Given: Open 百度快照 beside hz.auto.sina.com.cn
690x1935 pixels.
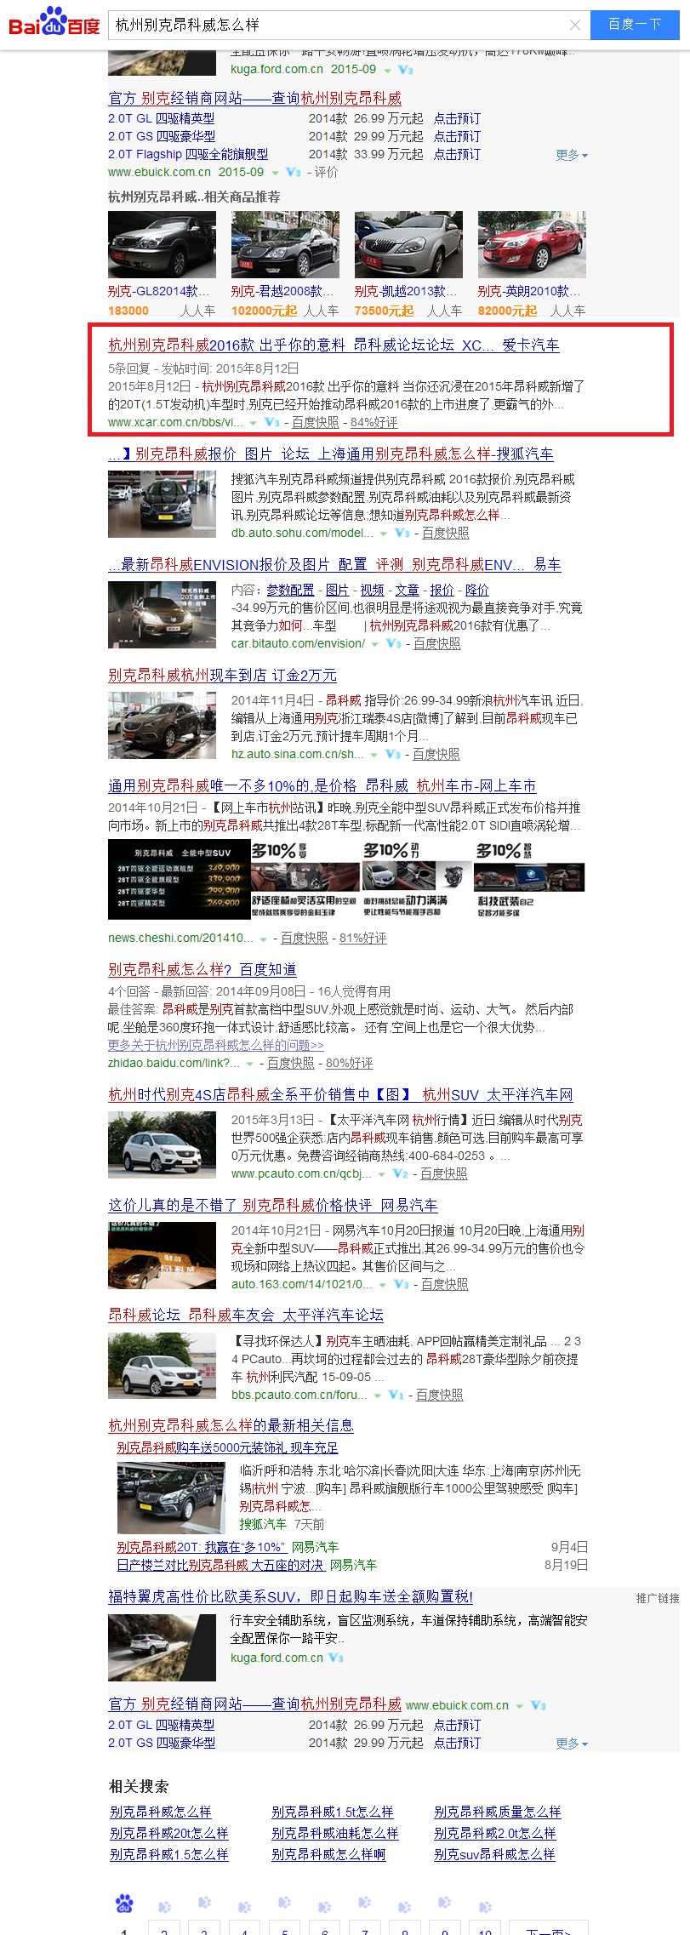Looking at the screenshot, I should tap(436, 754).
